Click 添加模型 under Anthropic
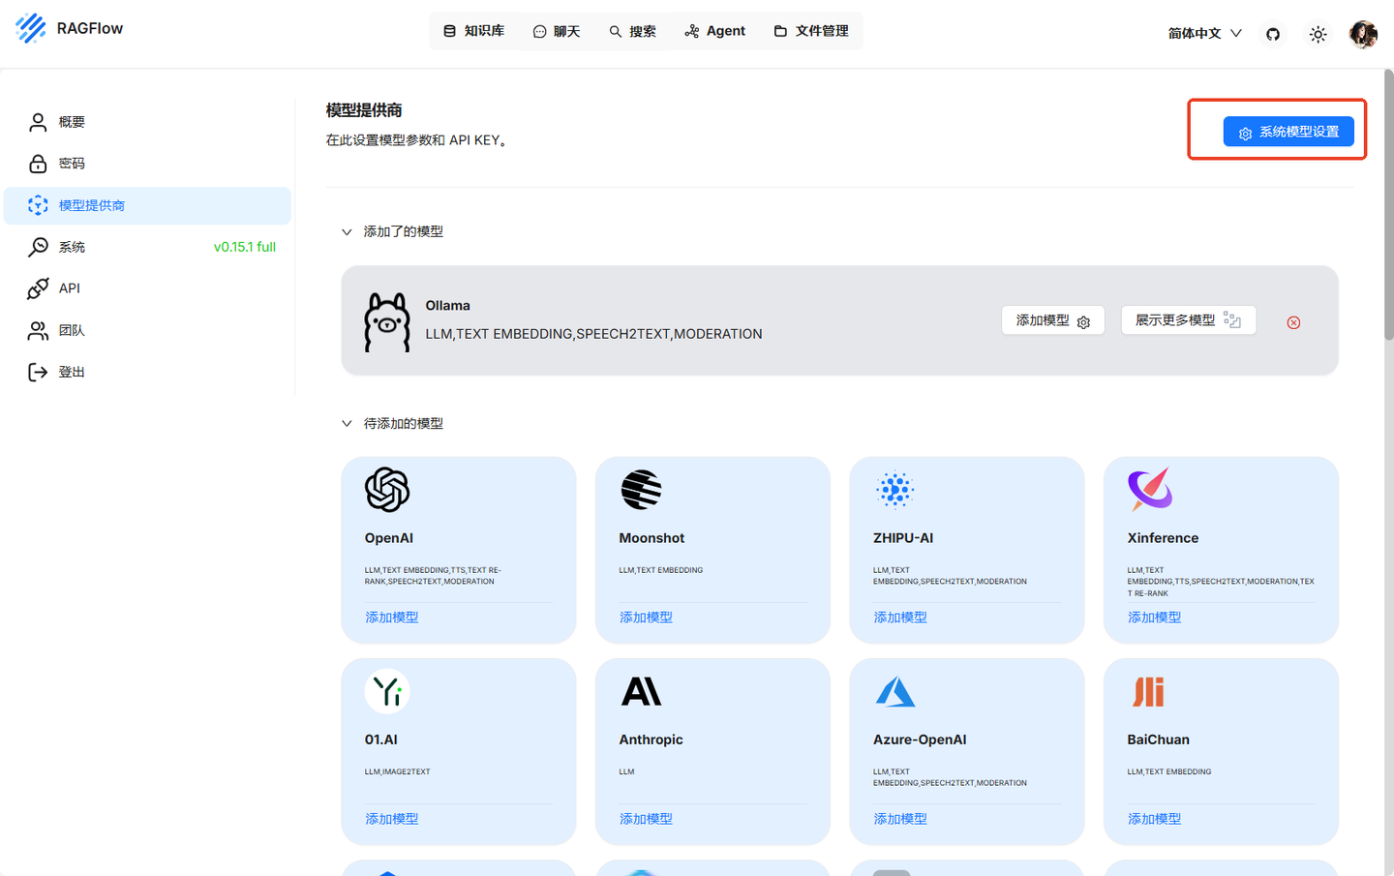Viewport: 1394px width, 876px height. pyautogui.click(x=646, y=819)
